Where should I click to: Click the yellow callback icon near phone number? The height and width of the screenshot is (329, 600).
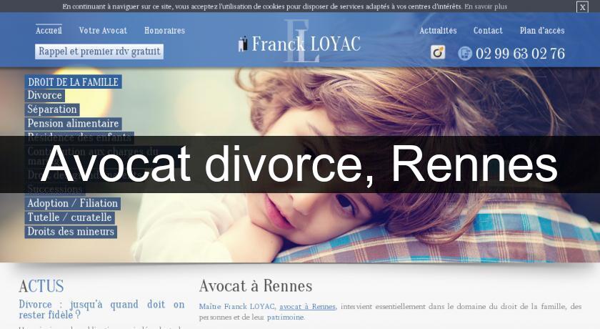(438, 52)
